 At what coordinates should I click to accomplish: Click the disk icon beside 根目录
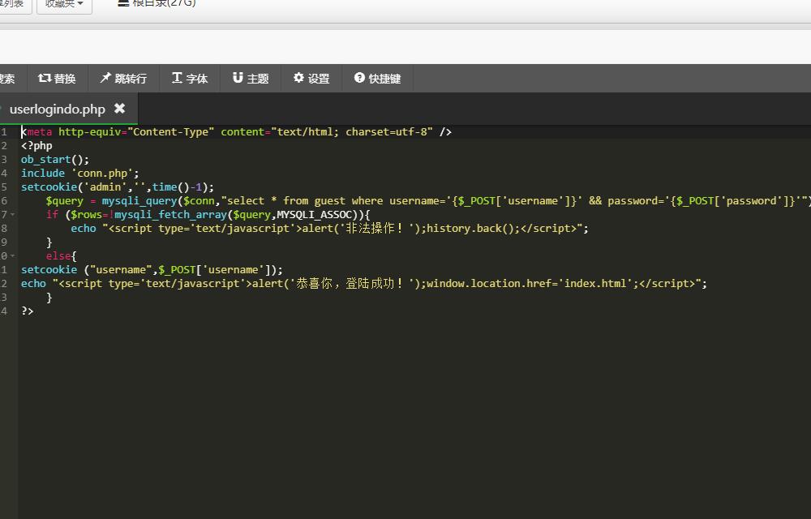pyautogui.click(x=123, y=2)
